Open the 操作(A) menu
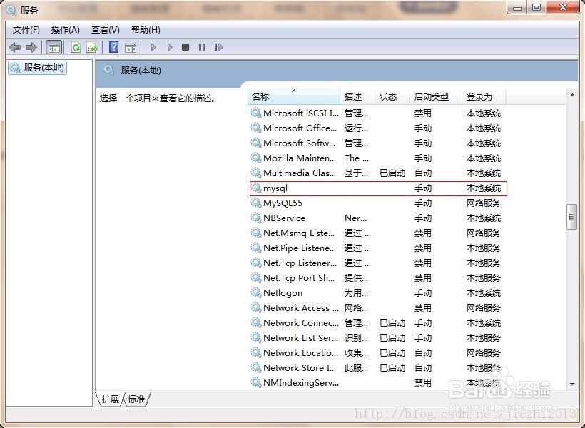The image size is (585, 428). click(x=66, y=30)
